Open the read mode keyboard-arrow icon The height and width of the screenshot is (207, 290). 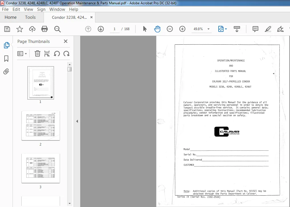tap(237, 29)
